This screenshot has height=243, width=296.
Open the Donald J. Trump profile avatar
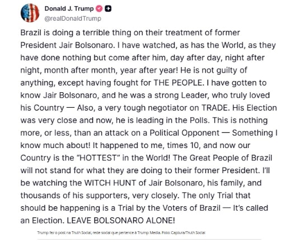pos(30,13)
